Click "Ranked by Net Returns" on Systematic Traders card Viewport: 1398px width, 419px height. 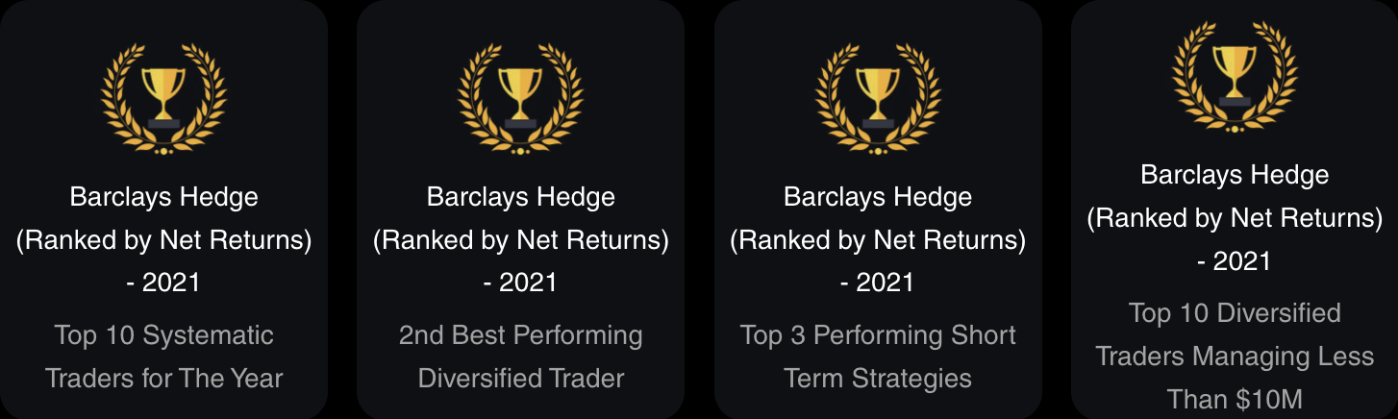click(164, 240)
